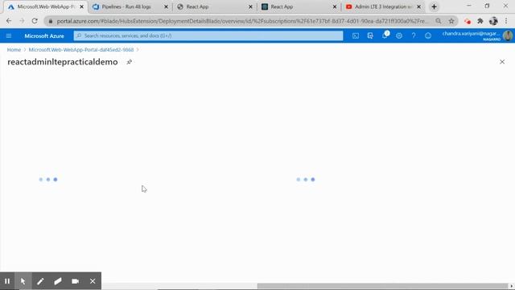
Task: Open Microsoft.Web-WebApp-Portal breadcrumb link
Action: pos(81,50)
